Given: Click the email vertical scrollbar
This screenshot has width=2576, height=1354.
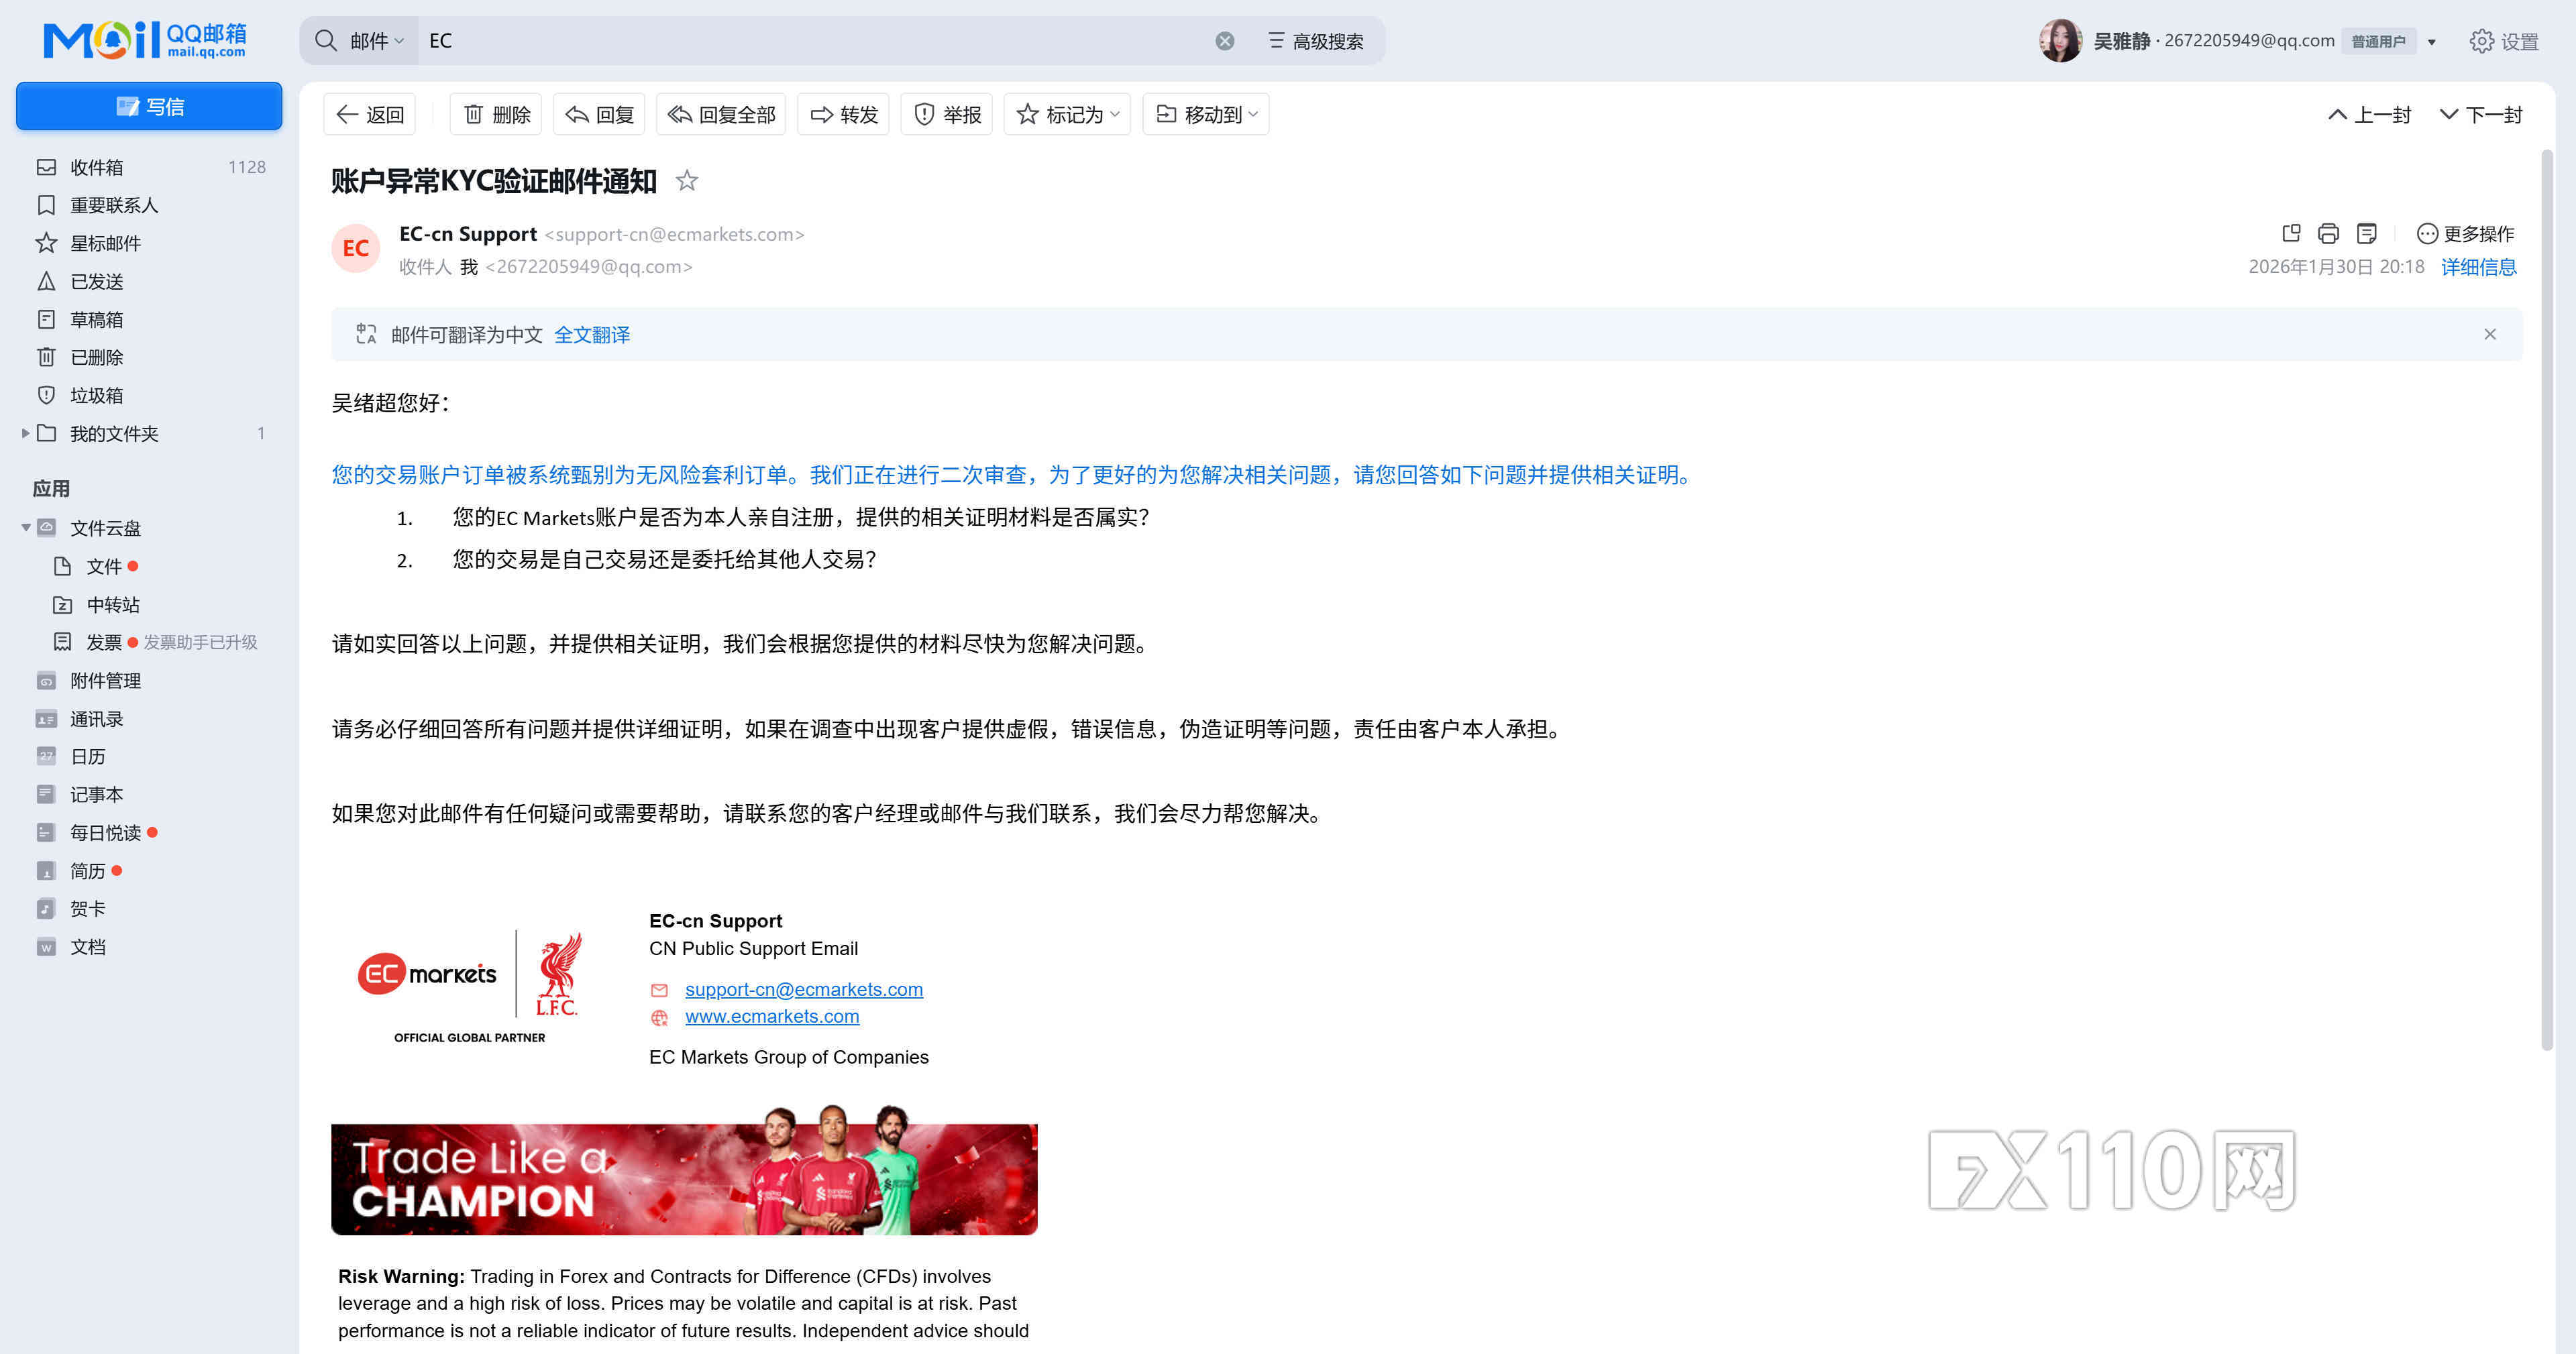Looking at the screenshot, I should click(x=2547, y=600).
